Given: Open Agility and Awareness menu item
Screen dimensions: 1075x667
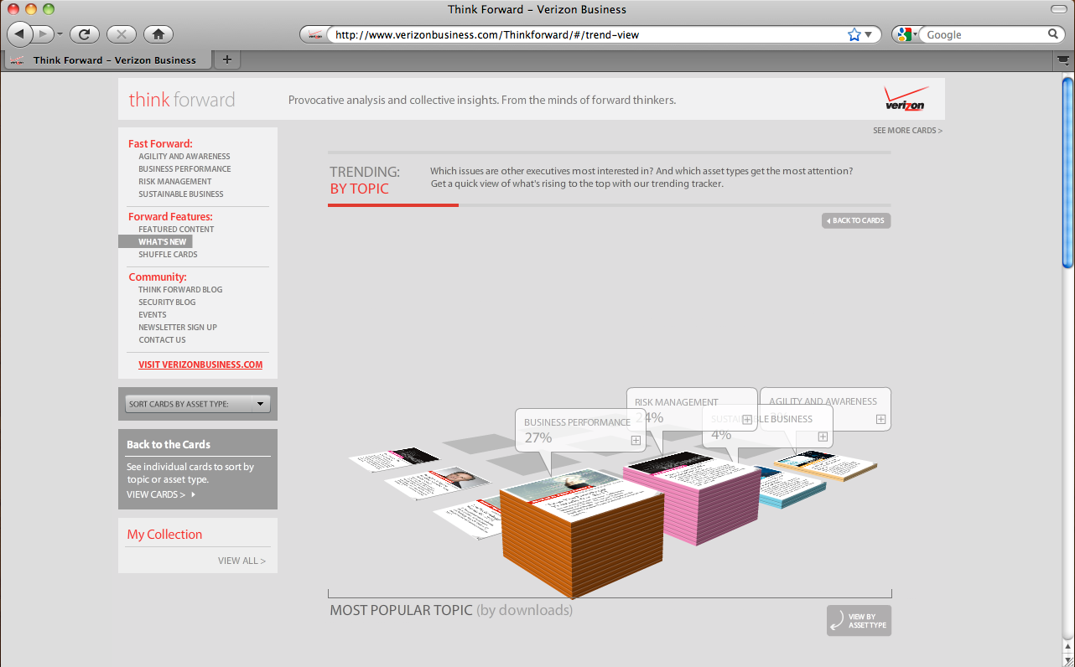Looking at the screenshot, I should (x=184, y=157).
